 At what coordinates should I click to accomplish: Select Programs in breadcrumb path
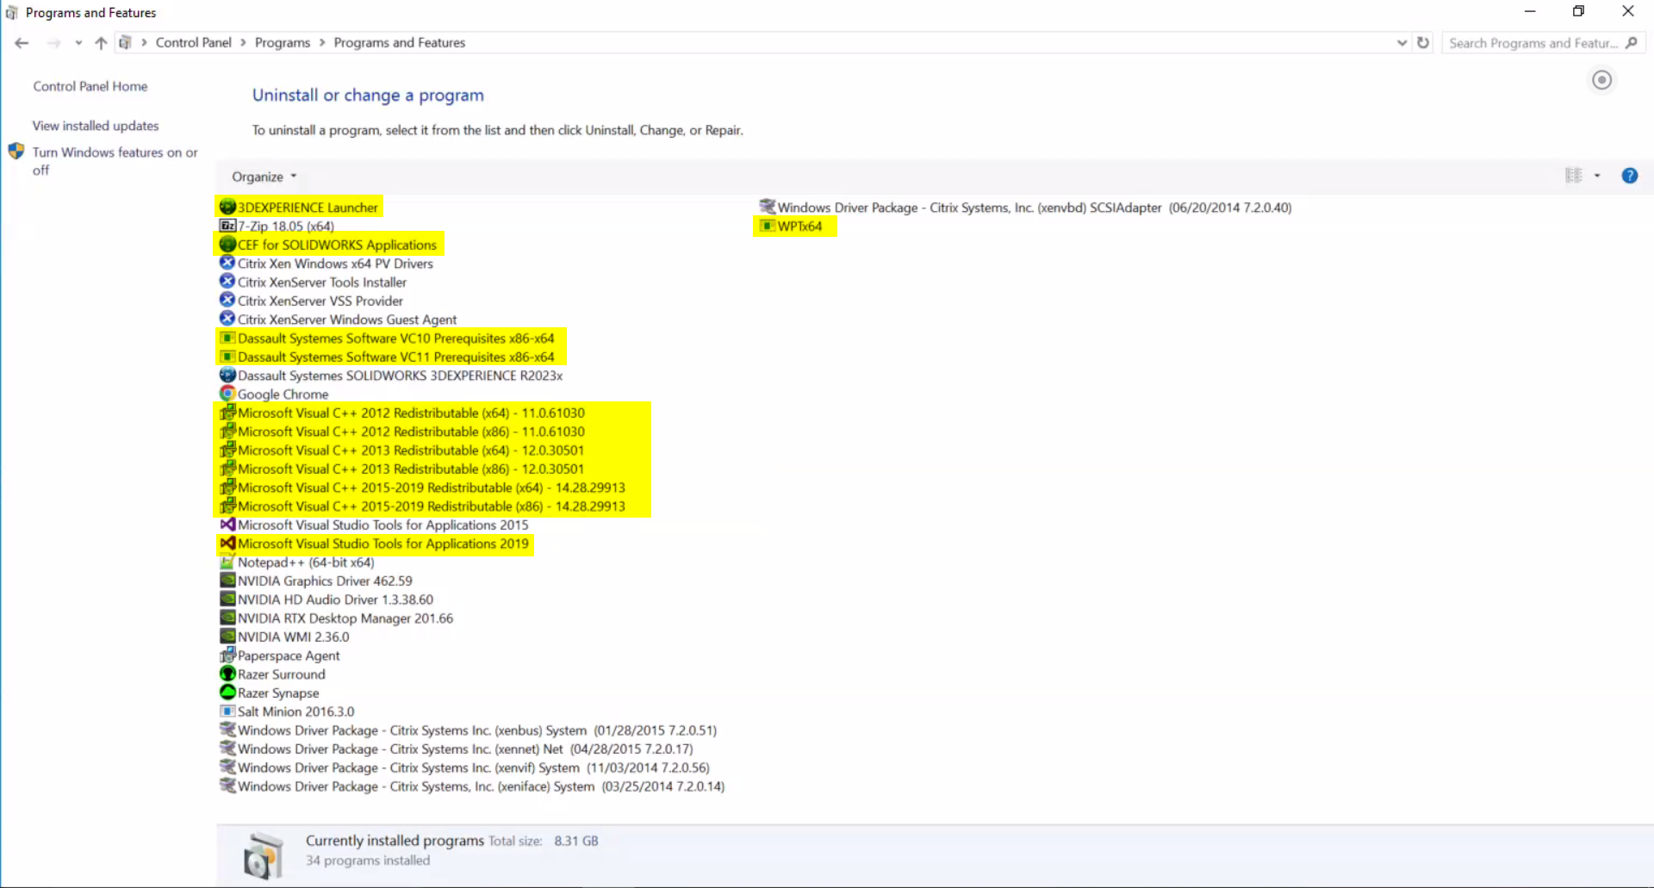click(282, 42)
